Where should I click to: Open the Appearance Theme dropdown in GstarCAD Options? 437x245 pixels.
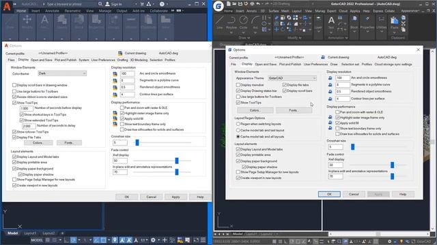tap(292, 78)
